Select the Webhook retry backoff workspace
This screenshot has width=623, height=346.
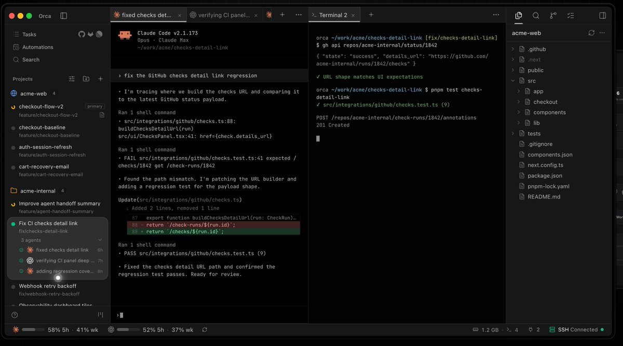58,289
